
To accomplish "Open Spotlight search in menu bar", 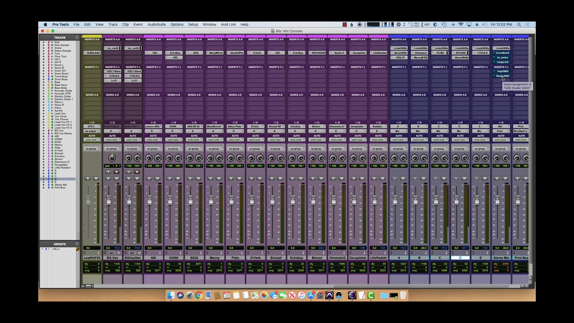I will pos(519,25).
